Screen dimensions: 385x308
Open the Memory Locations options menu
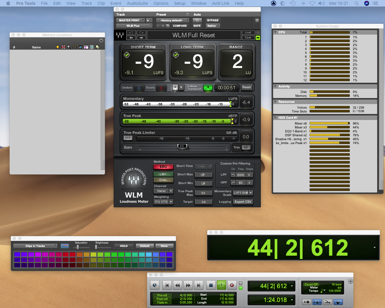point(101,41)
